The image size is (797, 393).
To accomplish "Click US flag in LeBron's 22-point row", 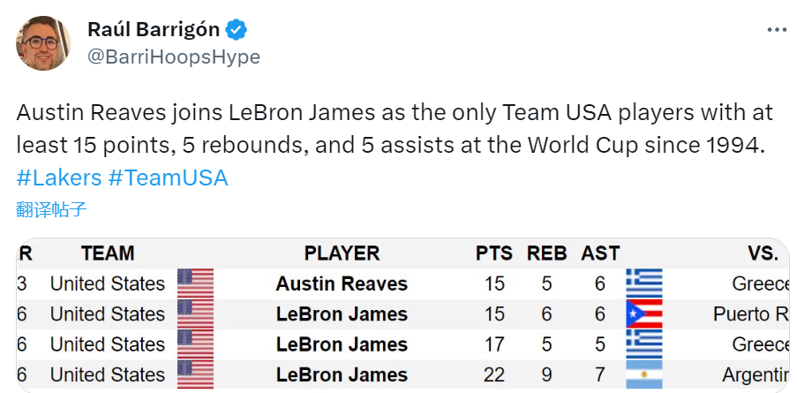I will [195, 374].
